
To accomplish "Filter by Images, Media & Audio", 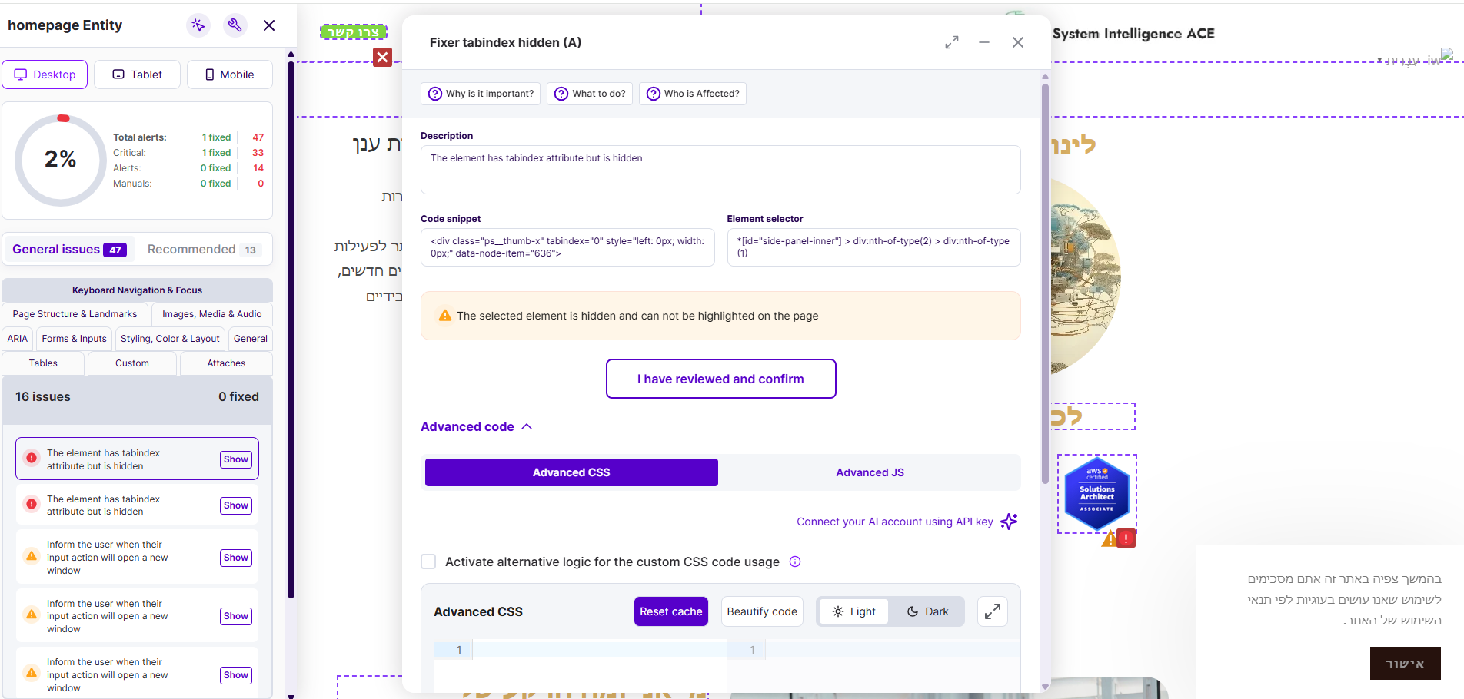I will coord(211,314).
